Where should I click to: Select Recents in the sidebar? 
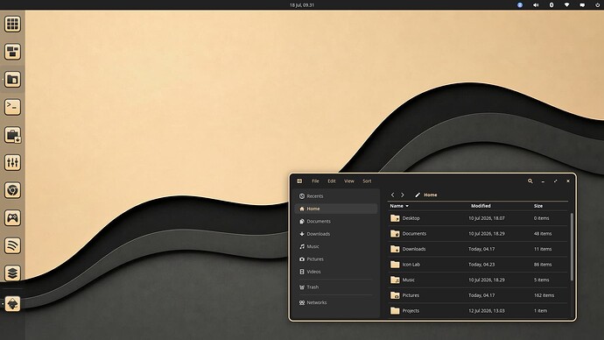[x=336, y=196]
